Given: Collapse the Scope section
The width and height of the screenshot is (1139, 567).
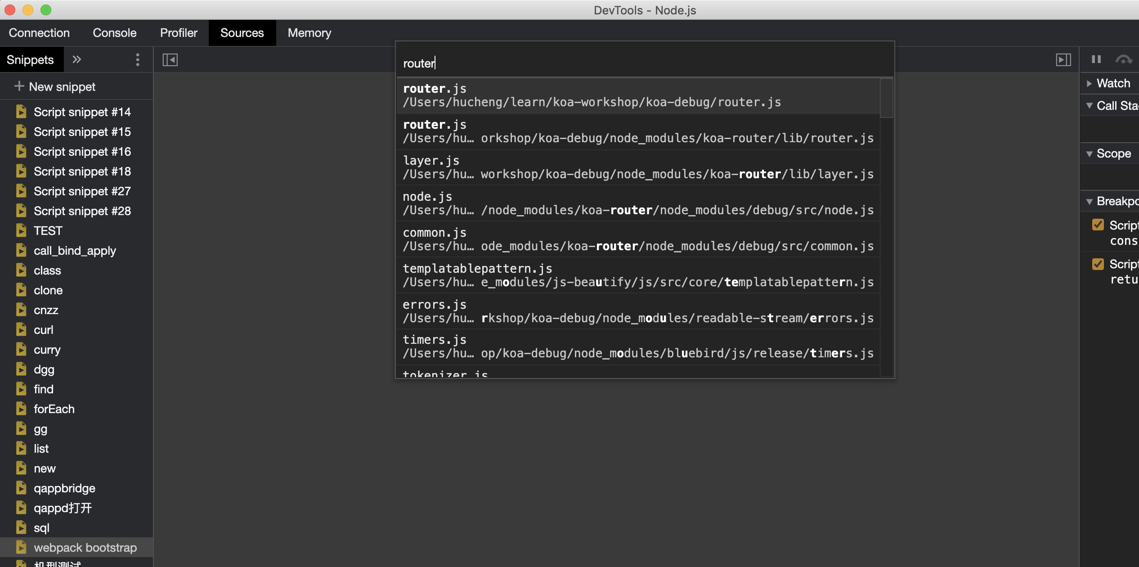Looking at the screenshot, I should [x=1090, y=153].
